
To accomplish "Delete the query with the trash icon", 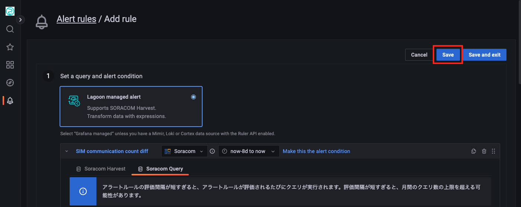I will 484,151.
